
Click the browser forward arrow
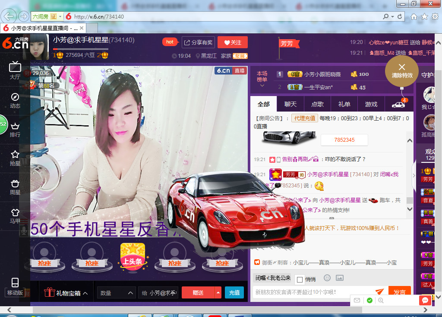(23, 16)
